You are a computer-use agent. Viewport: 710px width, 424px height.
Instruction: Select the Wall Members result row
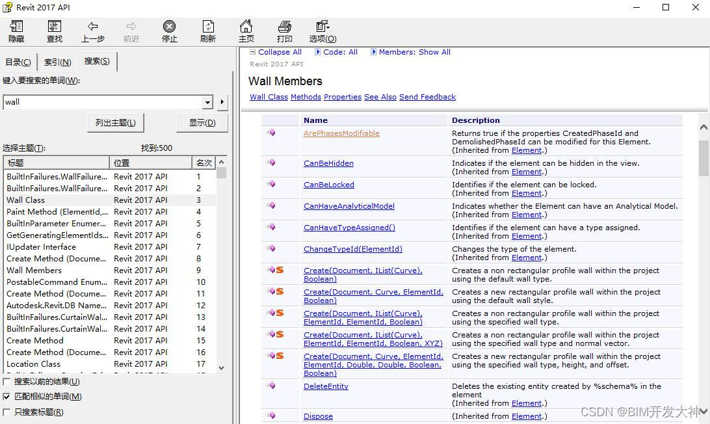(x=110, y=271)
